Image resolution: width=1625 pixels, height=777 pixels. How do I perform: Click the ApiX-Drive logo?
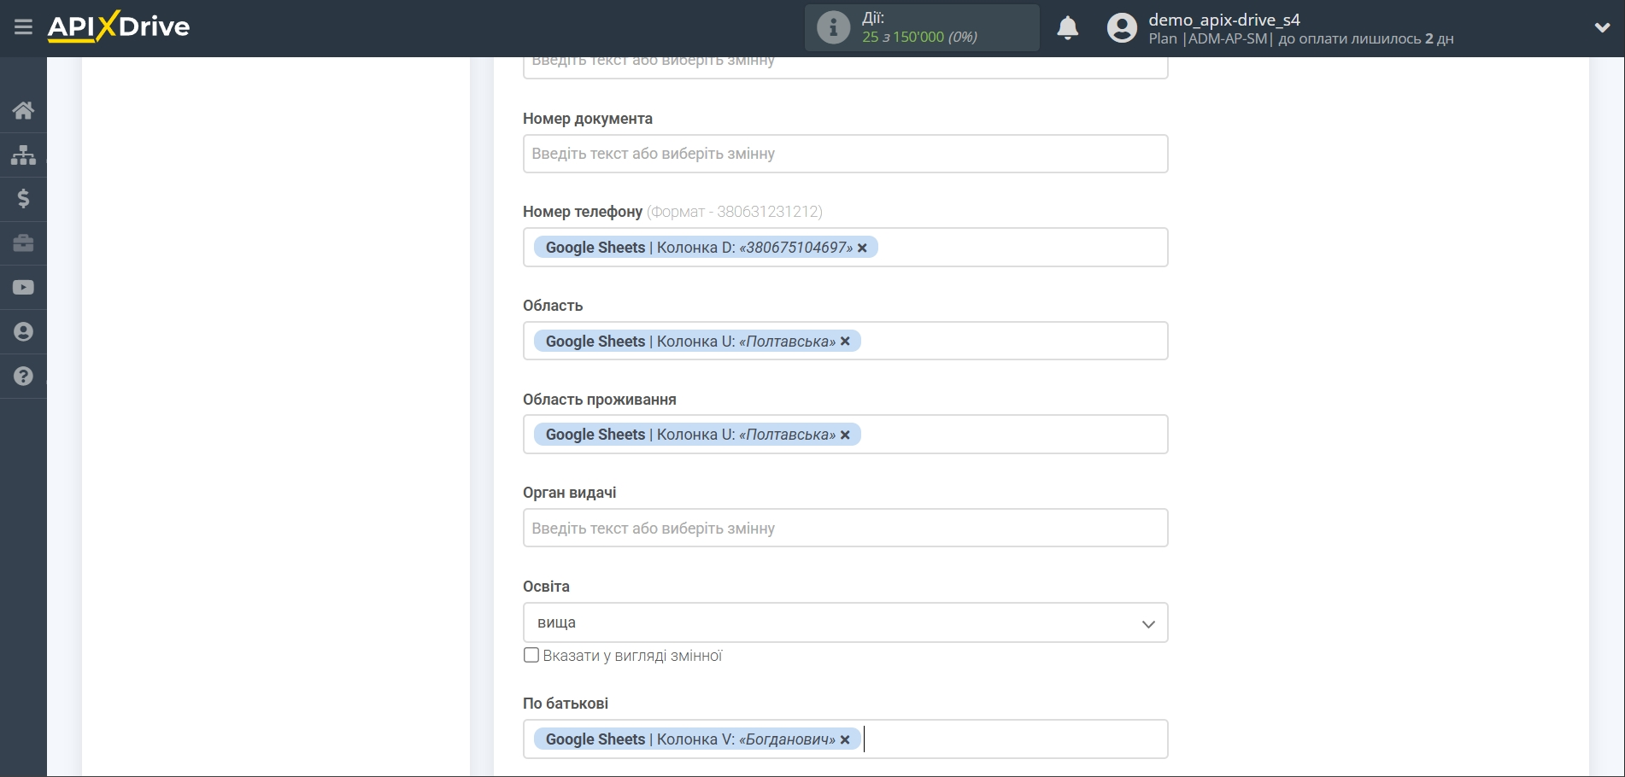[119, 27]
